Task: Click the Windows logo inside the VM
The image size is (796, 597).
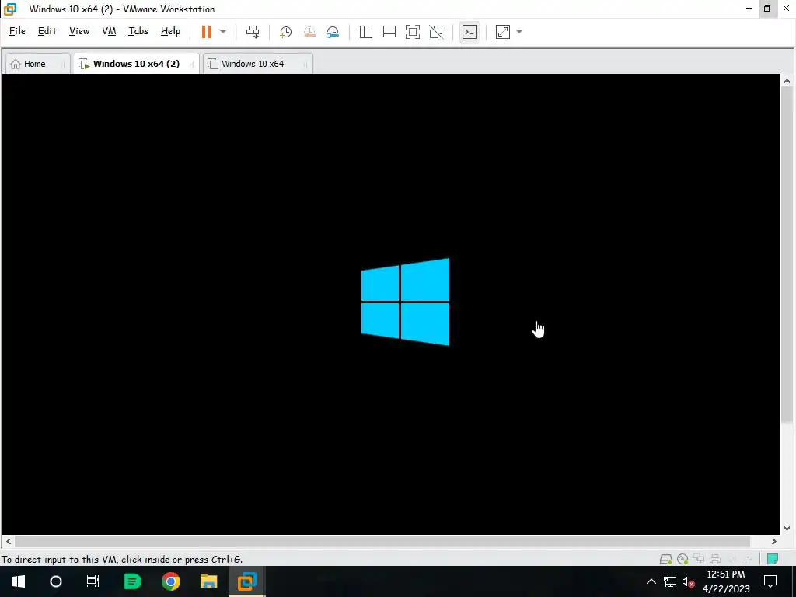Action: coord(405,302)
